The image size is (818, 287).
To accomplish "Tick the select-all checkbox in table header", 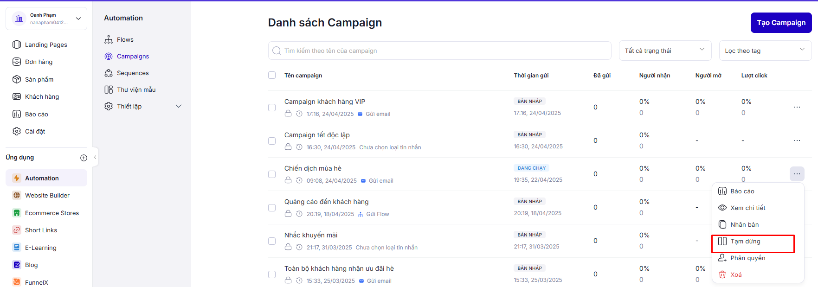I will click(x=272, y=75).
